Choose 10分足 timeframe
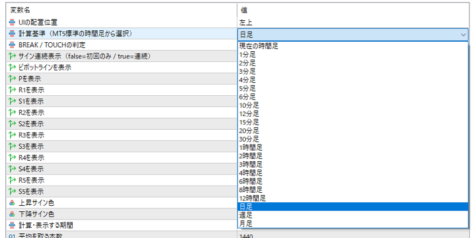This screenshot has height=238, width=476. [353, 106]
